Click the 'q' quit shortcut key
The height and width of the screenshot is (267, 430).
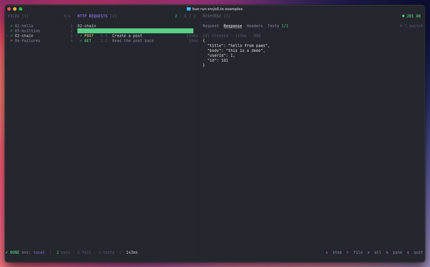tap(408, 253)
